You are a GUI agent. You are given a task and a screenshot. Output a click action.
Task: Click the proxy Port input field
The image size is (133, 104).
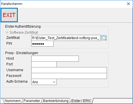[x=44, y=64]
